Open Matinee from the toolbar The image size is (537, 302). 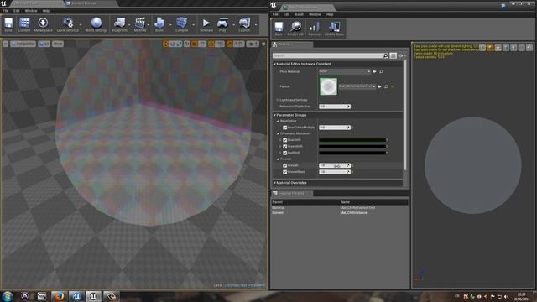tap(140, 24)
